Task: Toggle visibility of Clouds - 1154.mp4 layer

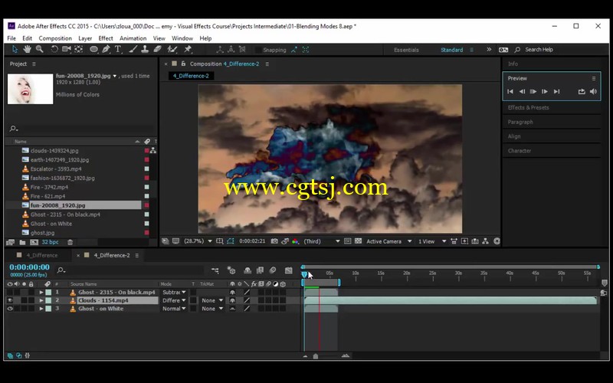Action: (10, 300)
